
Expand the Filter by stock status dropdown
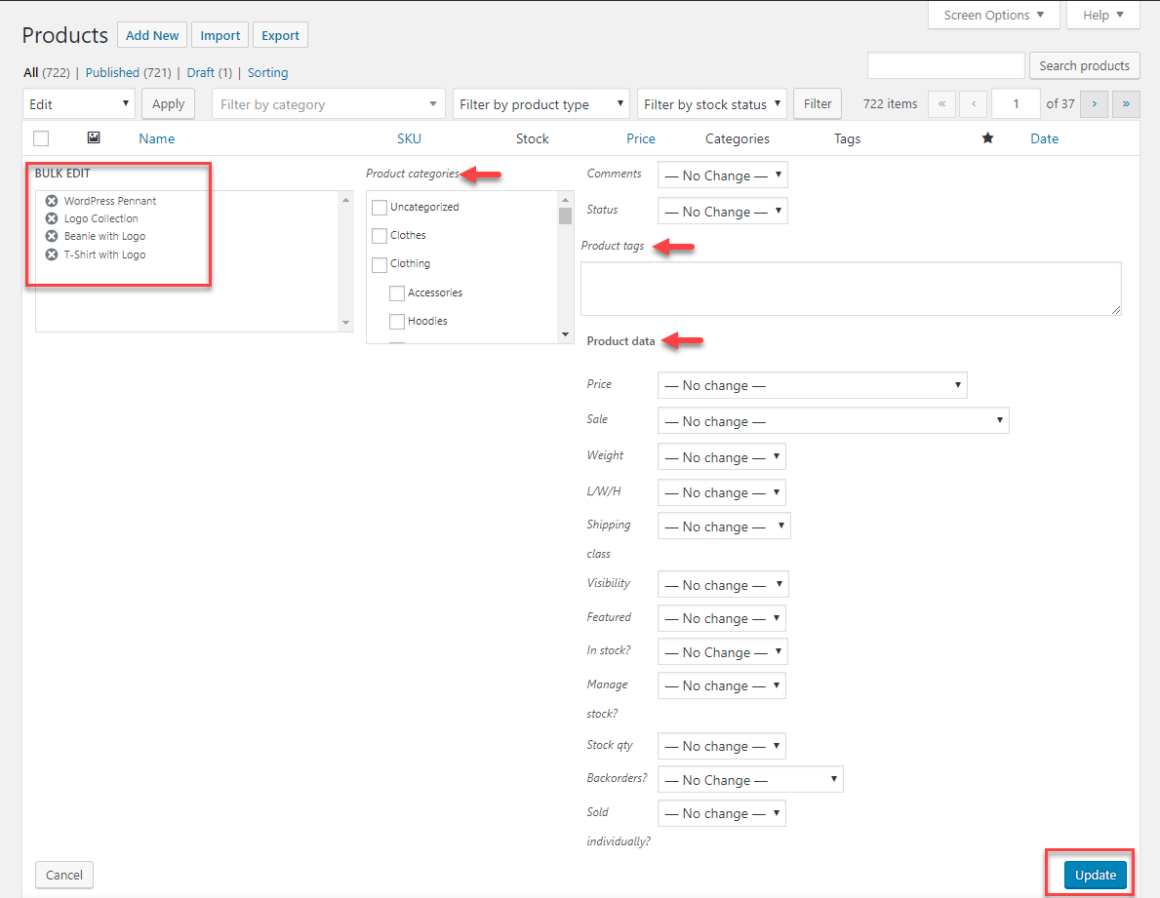(x=712, y=104)
